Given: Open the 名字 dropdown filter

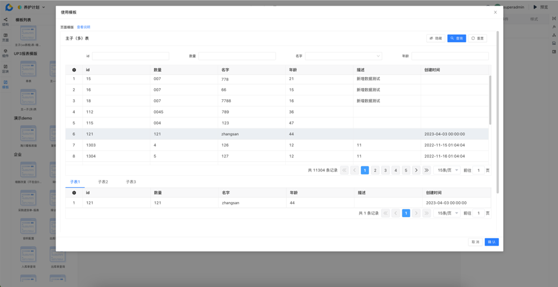Looking at the screenshot, I should [x=343, y=56].
